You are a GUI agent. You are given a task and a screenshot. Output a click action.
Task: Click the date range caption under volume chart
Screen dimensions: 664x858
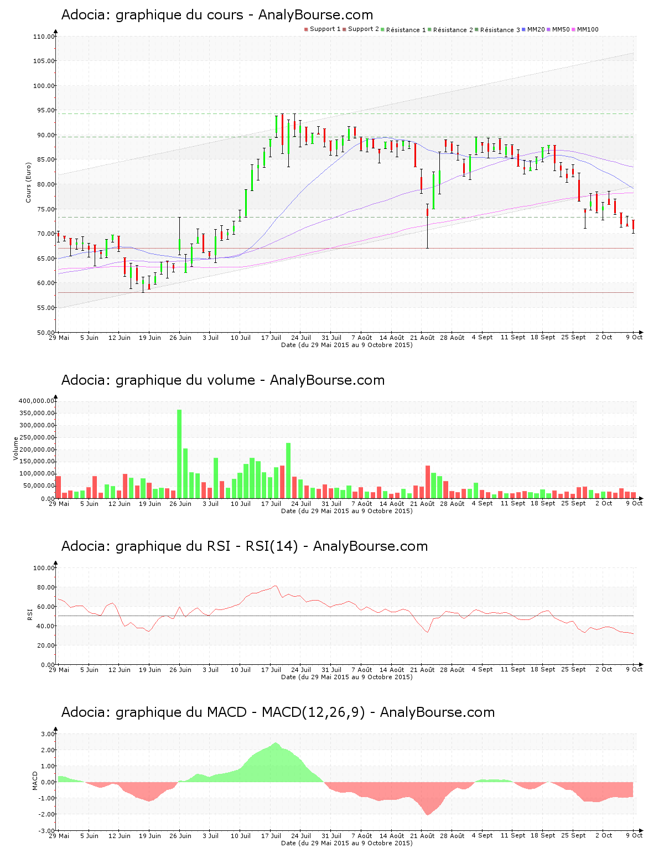[347, 511]
